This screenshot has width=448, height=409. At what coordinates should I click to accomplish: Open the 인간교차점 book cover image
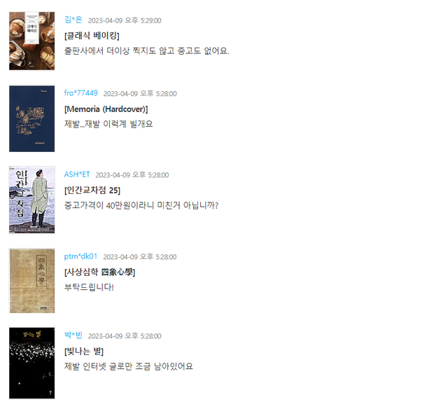(x=31, y=200)
